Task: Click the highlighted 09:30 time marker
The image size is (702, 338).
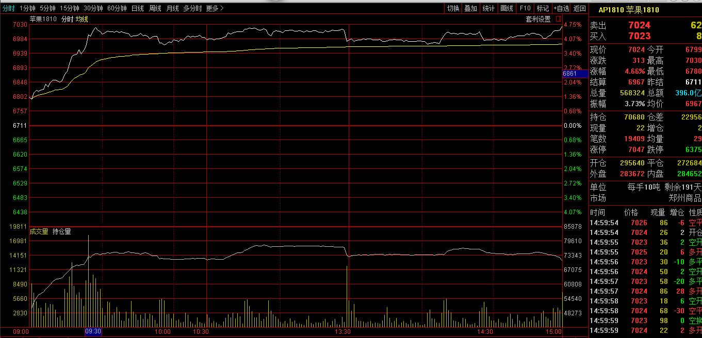Action: pos(93,332)
